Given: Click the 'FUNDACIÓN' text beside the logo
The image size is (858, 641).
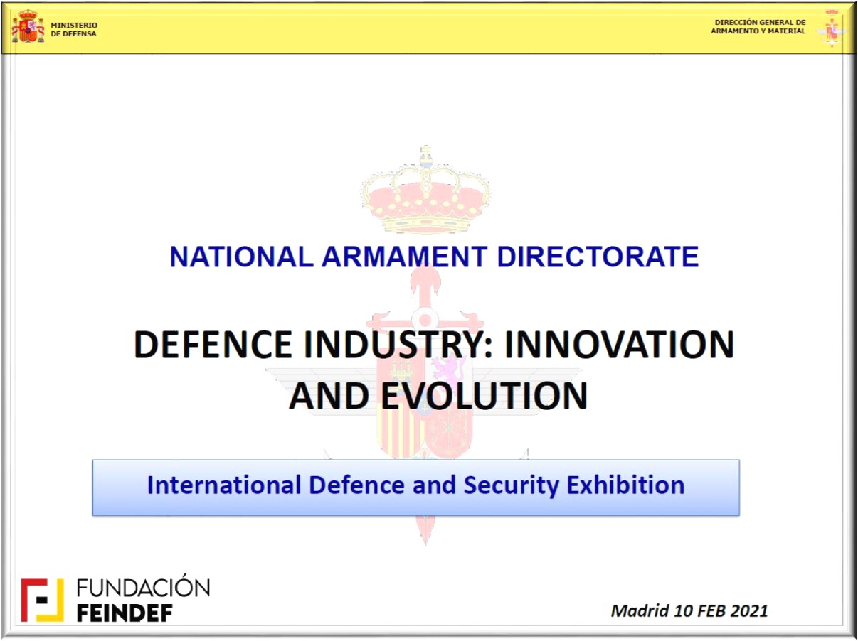Looking at the screenshot, I should point(143,588).
